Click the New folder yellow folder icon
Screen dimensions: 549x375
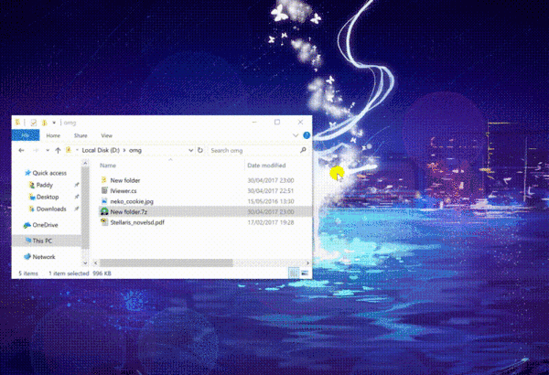tap(104, 180)
